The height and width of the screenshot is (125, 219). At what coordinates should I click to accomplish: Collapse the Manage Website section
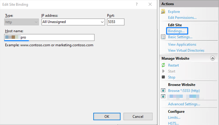(213, 58)
